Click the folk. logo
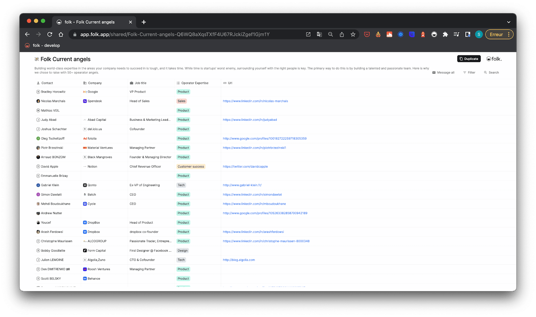 coord(494,59)
